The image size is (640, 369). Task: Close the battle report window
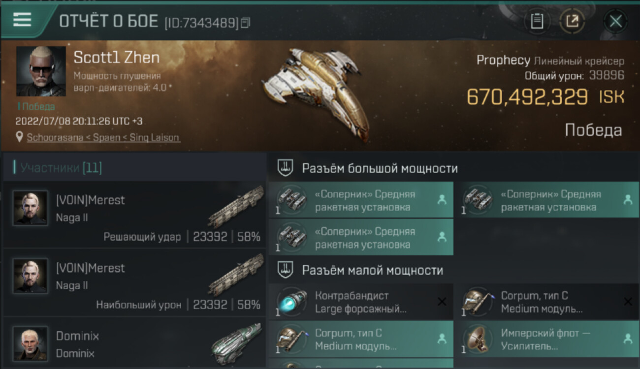pyautogui.click(x=615, y=21)
